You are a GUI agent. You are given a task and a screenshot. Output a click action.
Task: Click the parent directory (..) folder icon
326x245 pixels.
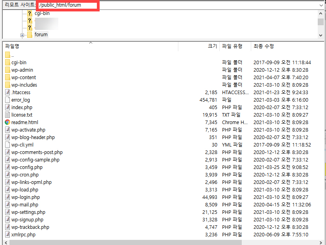(x=7, y=55)
